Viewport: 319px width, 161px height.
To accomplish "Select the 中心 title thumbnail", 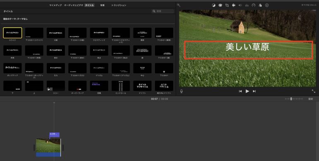I will tap(143, 68).
